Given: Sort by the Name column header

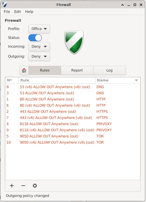Looking at the screenshot, I should [x=118, y=80].
